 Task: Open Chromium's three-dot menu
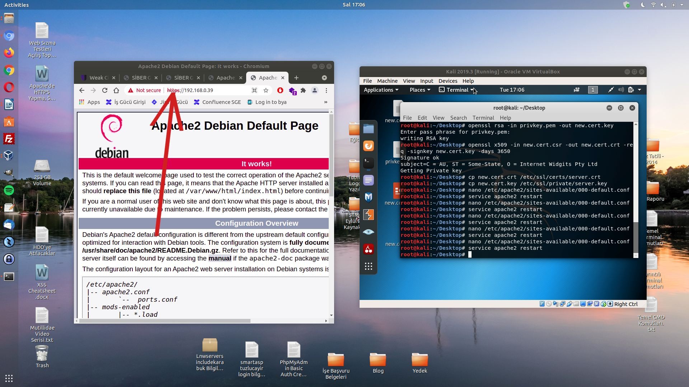326,90
